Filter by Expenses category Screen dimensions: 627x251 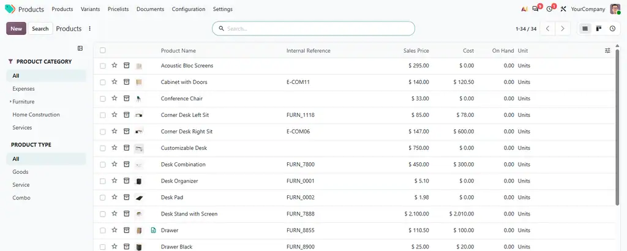click(24, 89)
